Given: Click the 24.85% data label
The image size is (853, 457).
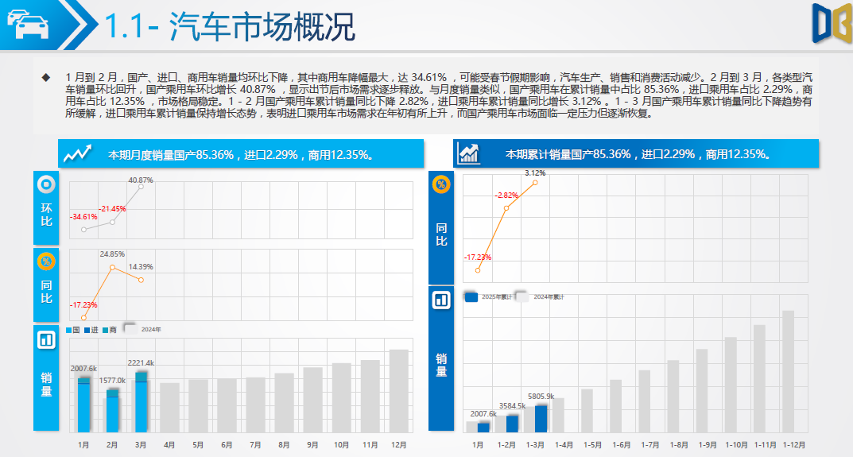Looking at the screenshot, I should (112, 254).
